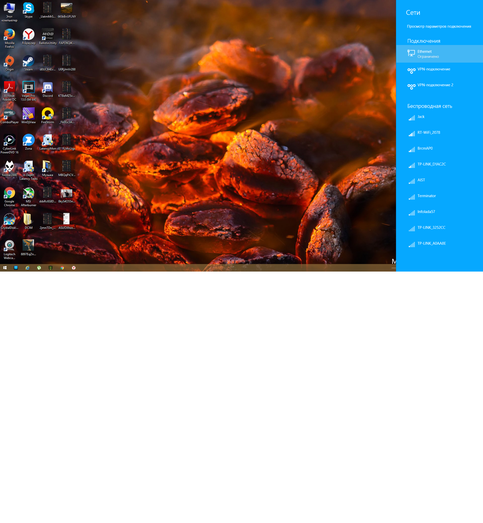Click the foobar2000 desktop shortcut
The image size is (483, 523).
tap(9, 167)
